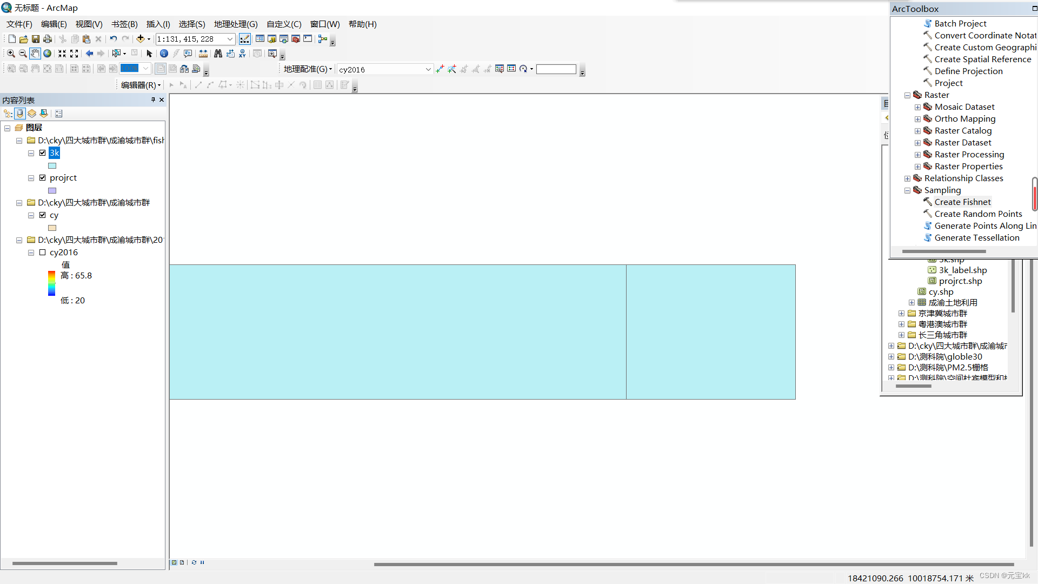Viewport: 1038px width, 584px height.
Task: Select the Edit Features tool icon
Action: click(172, 85)
